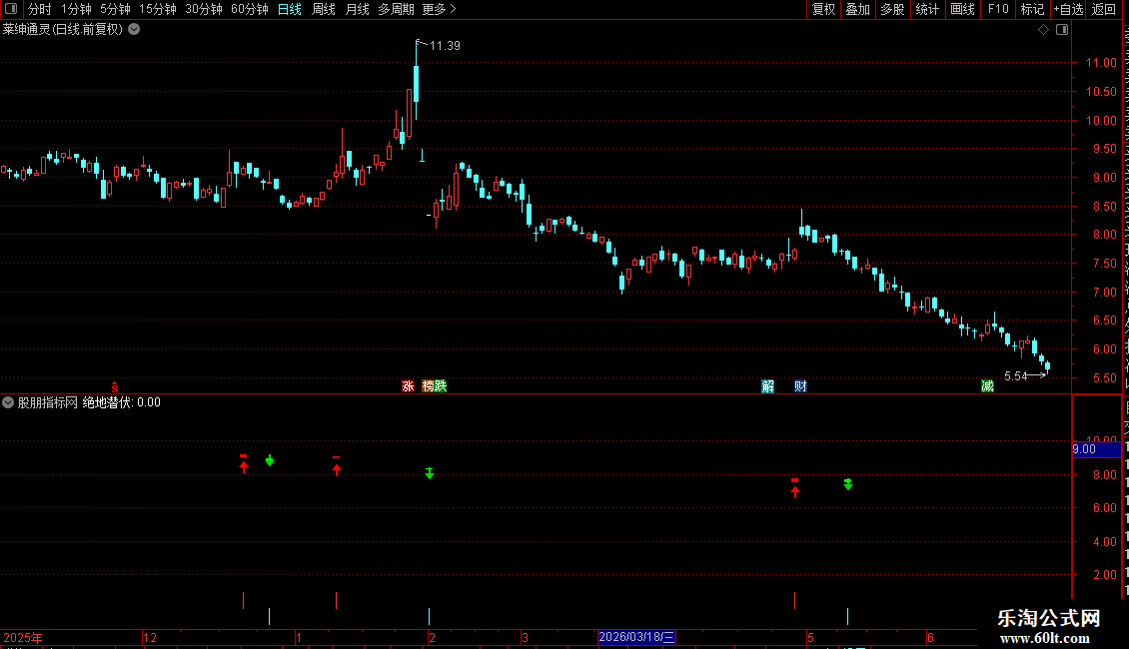Select the 30分钟 period tab
This screenshot has width=1129, height=649.
pyautogui.click(x=203, y=9)
